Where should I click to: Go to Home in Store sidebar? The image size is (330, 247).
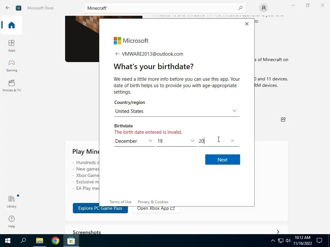coord(12,25)
